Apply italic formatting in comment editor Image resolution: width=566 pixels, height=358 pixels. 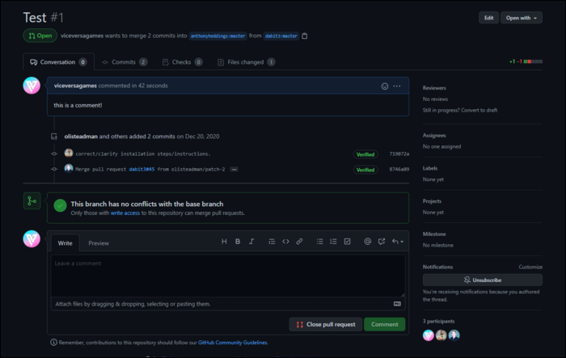251,242
